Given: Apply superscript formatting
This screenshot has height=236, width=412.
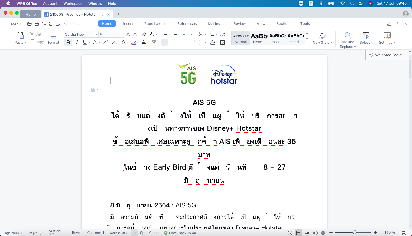Looking at the screenshot, I should click(x=105, y=42).
